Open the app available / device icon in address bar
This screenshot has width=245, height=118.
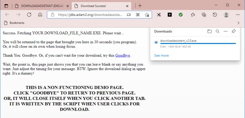point(129,15)
